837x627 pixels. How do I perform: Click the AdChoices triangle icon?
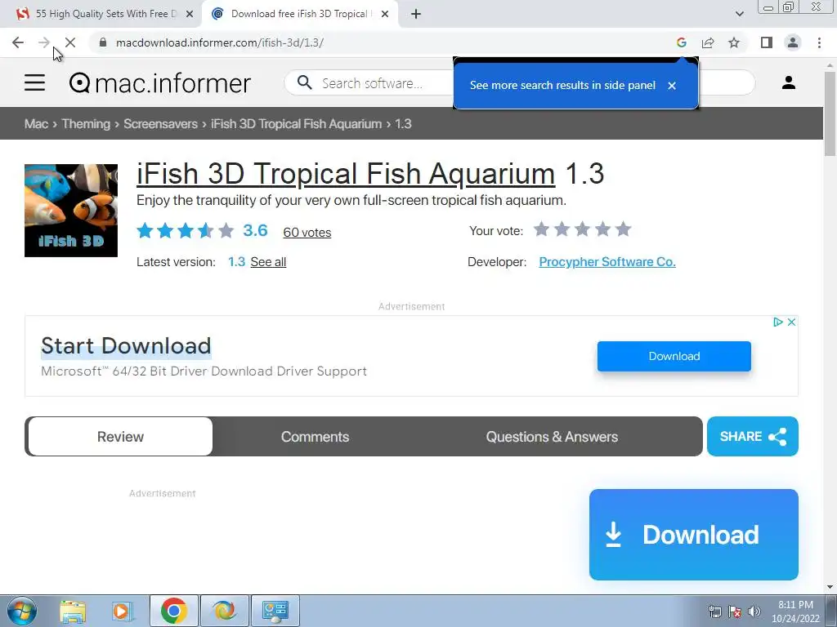778,322
